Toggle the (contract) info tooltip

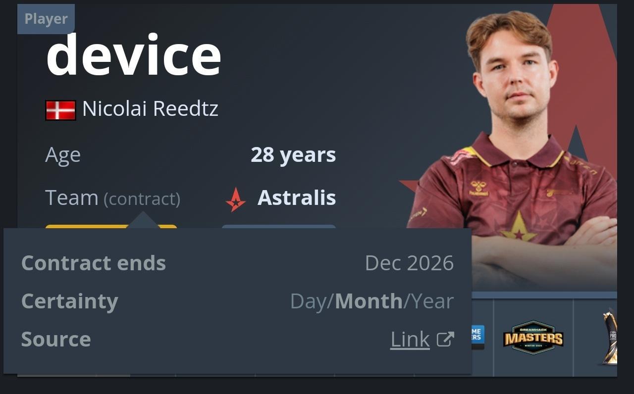point(142,199)
